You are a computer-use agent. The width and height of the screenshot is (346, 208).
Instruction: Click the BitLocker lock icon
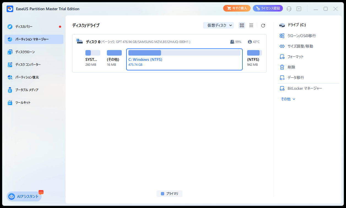coord(282,88)
